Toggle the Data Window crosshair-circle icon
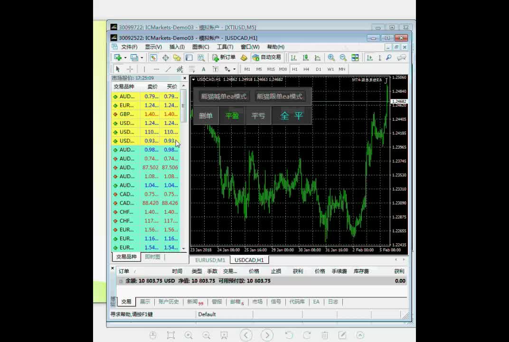Viewport: 509px width, 342px height. tap(165, 57)
